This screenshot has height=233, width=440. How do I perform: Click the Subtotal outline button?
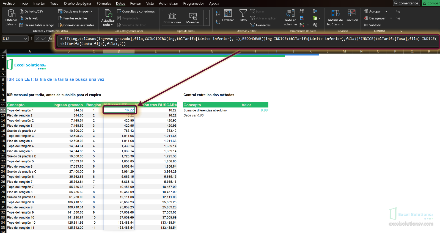pyautogui.click(x=373, y=25)
